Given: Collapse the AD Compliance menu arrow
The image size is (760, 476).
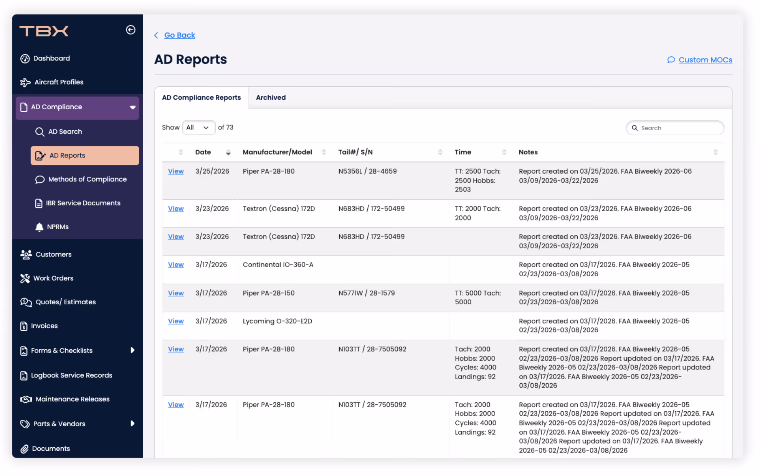Looking at the screenshot, I should pos(132,107).
